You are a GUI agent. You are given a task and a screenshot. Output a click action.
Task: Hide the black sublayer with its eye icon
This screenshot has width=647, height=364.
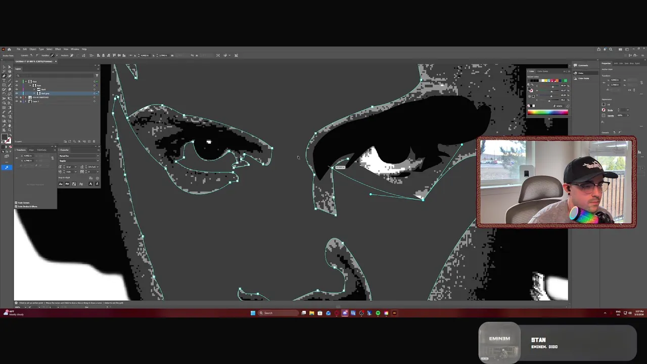[x=17, y=89]
